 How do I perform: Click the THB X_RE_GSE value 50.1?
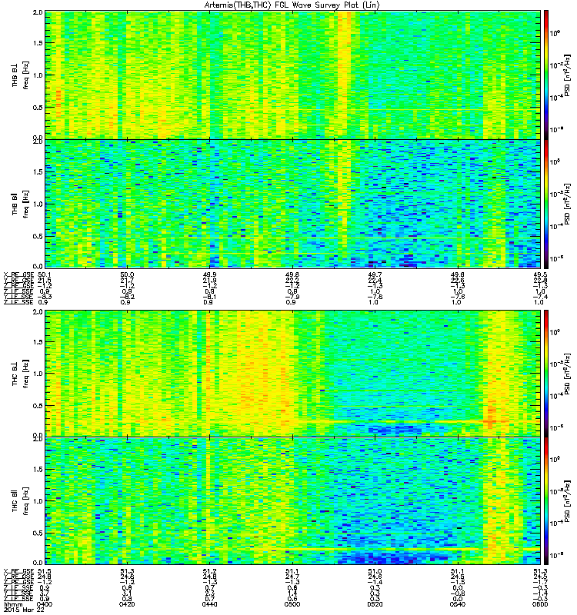(x=45, y=275)
